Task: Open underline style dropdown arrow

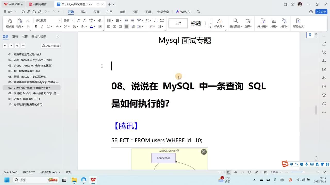Action: (52, 26)
